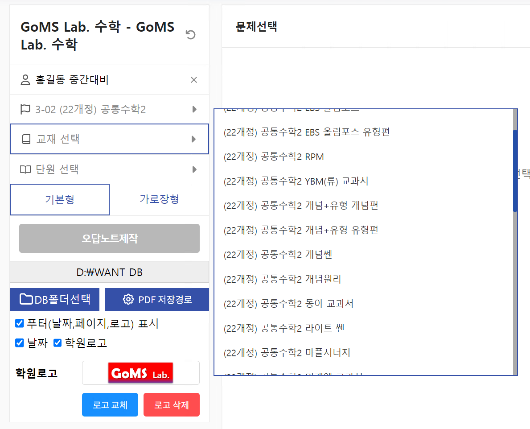
Task: Open PDF 저장경로 settings button
Action: tap(157, 300)
